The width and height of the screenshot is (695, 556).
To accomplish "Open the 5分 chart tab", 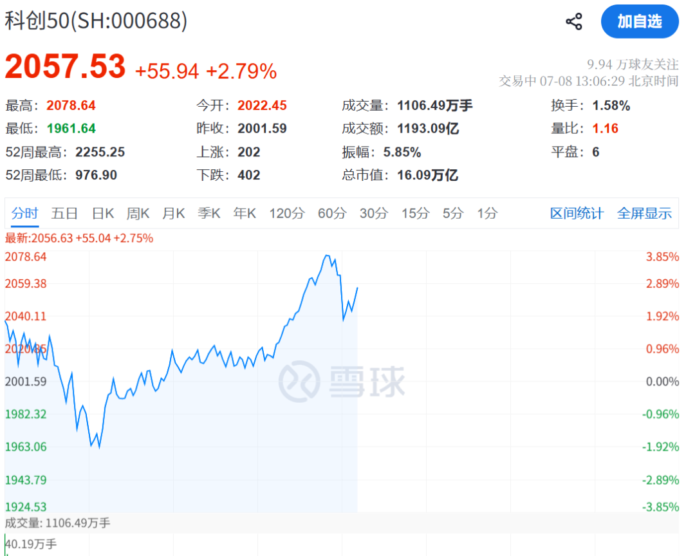I will click(x=453, y=213).
